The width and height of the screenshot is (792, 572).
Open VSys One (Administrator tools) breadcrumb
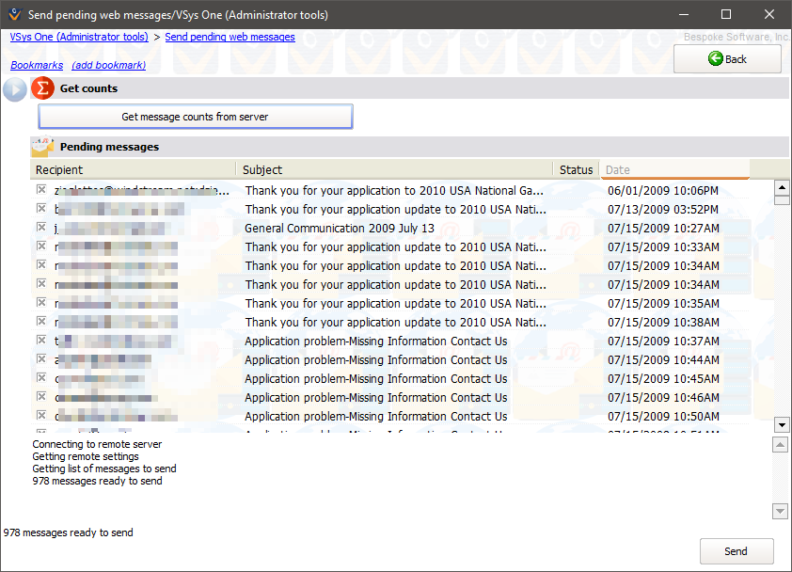click(x=79, y=38)
